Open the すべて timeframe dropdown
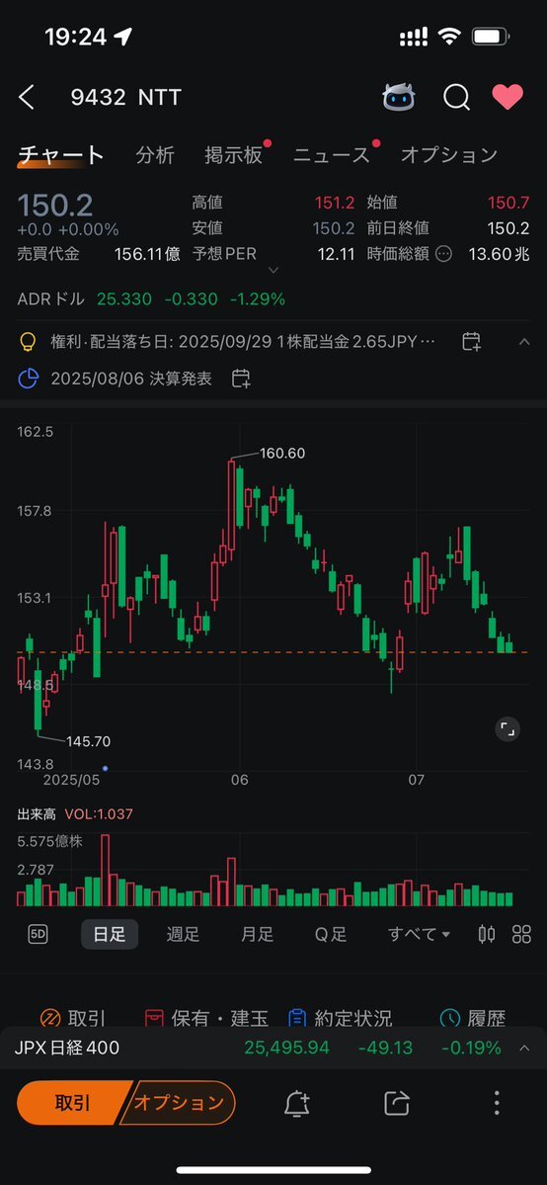 (419, 934)
